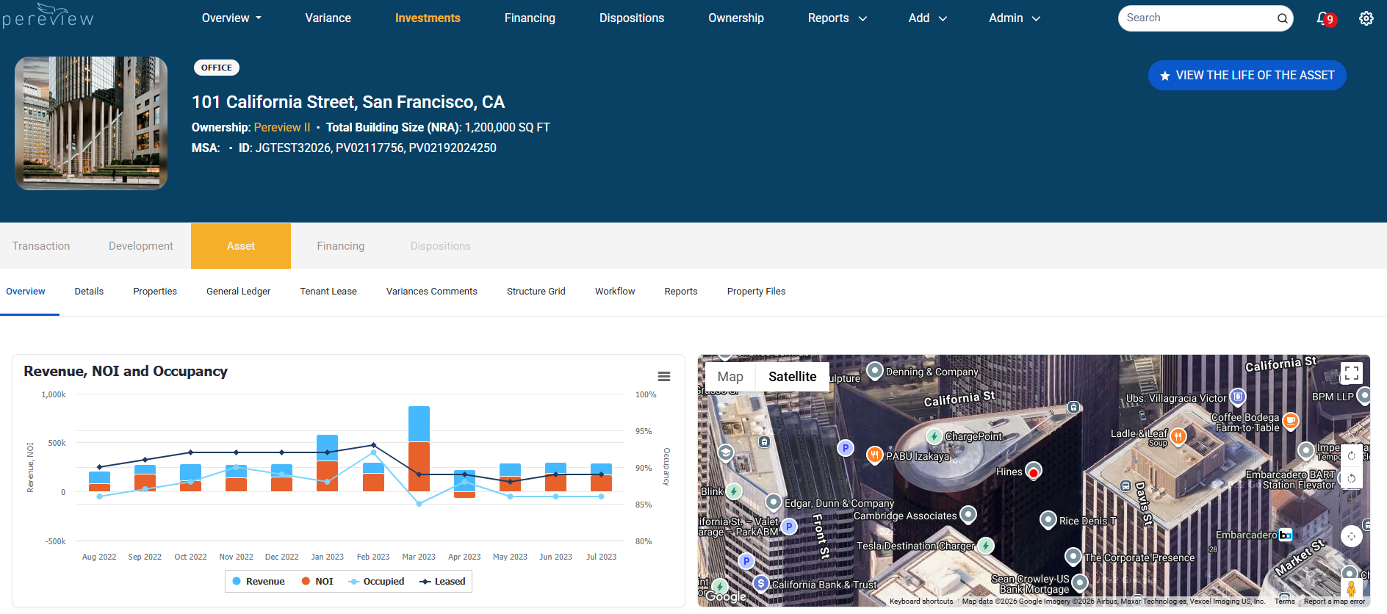The image size is (1387, 614).
Task: Switch to the Tenant Lease tab
Action: tap(328, 292)
